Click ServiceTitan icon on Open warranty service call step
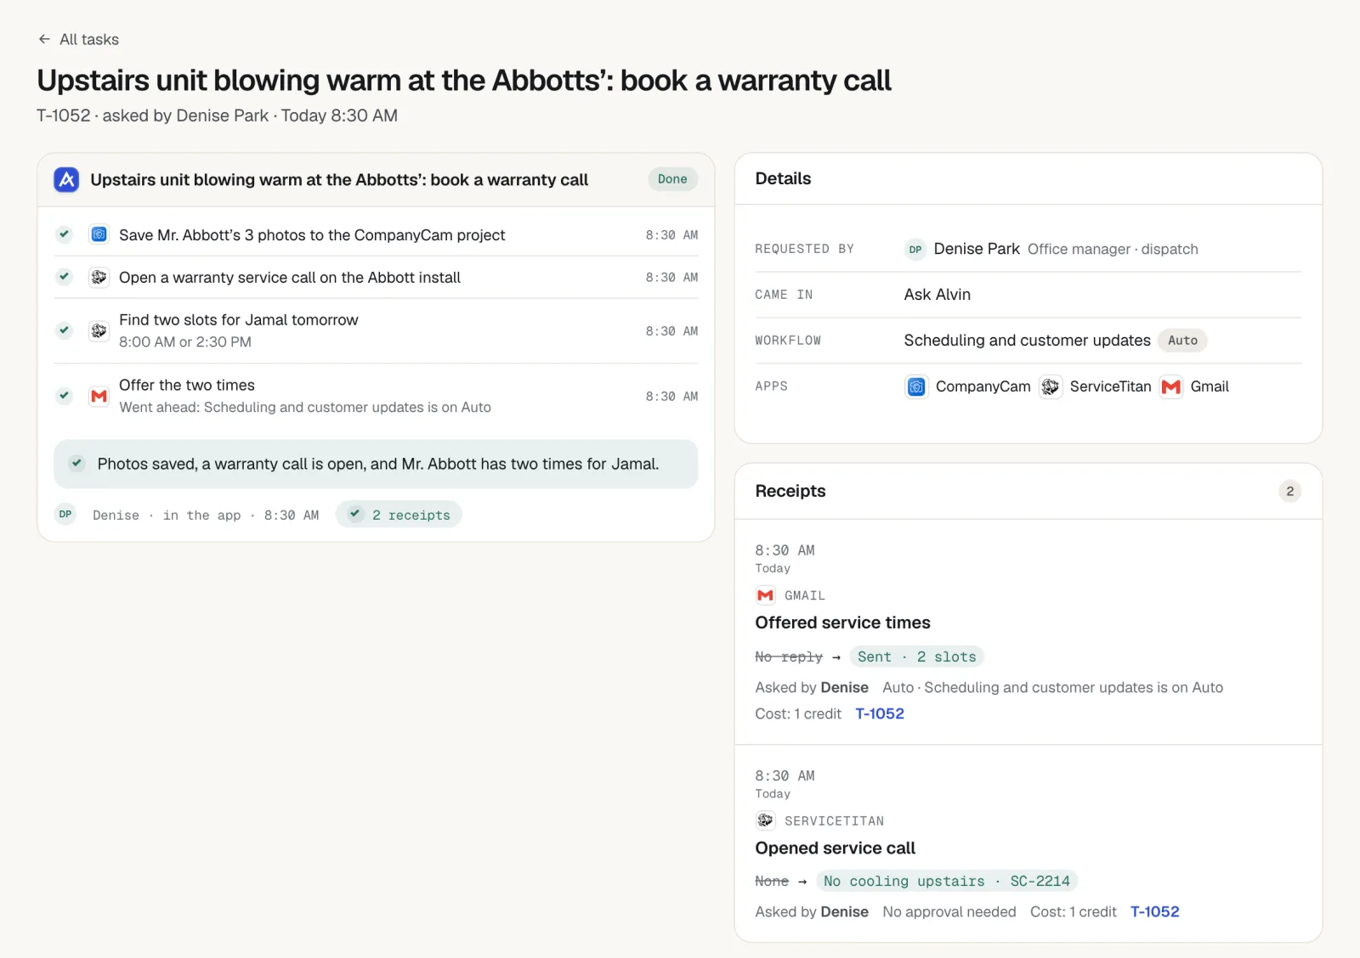1360x958 pixels. coord(99,277)
